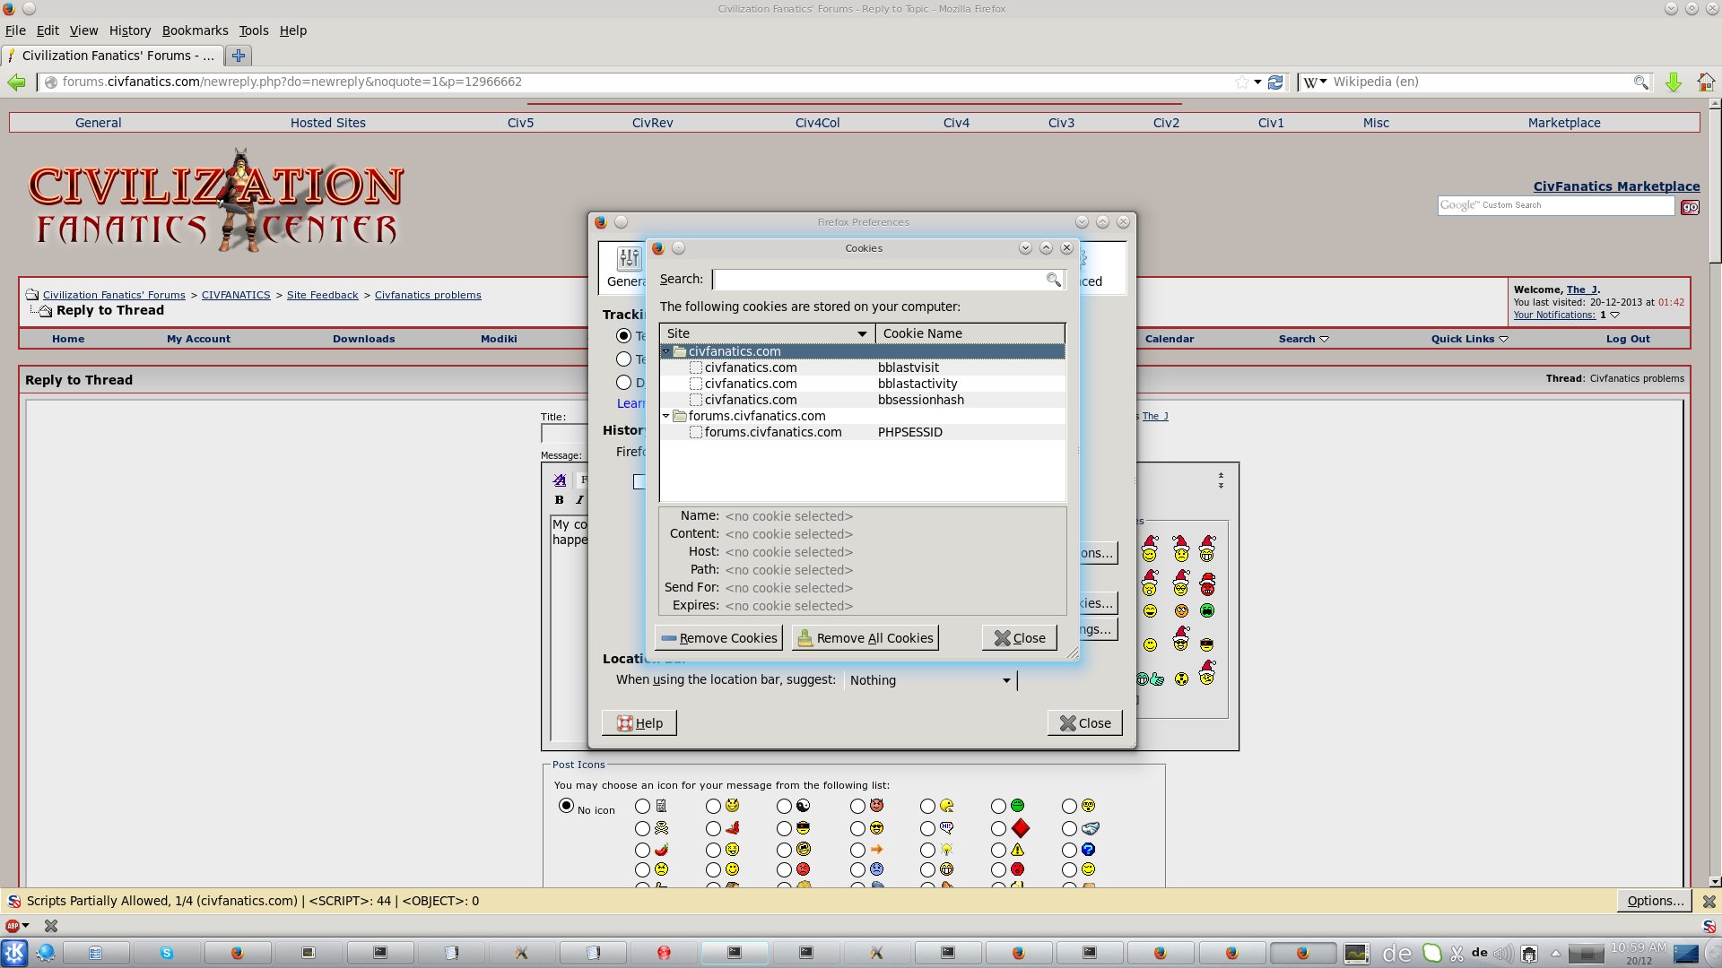The image size is (1722, 968).
Task: Switch to Skype in the taskbar
Action: (167, 953)
